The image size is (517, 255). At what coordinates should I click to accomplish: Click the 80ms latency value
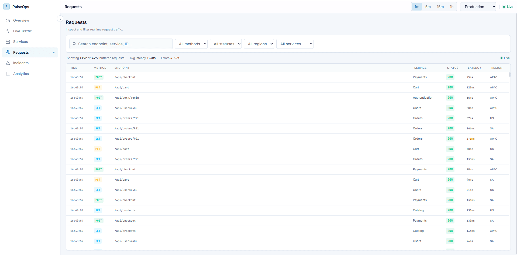pos(470,170)
